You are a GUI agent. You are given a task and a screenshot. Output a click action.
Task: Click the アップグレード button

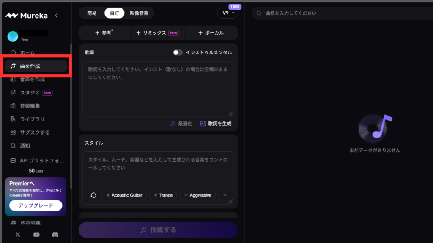pos(36,205)
